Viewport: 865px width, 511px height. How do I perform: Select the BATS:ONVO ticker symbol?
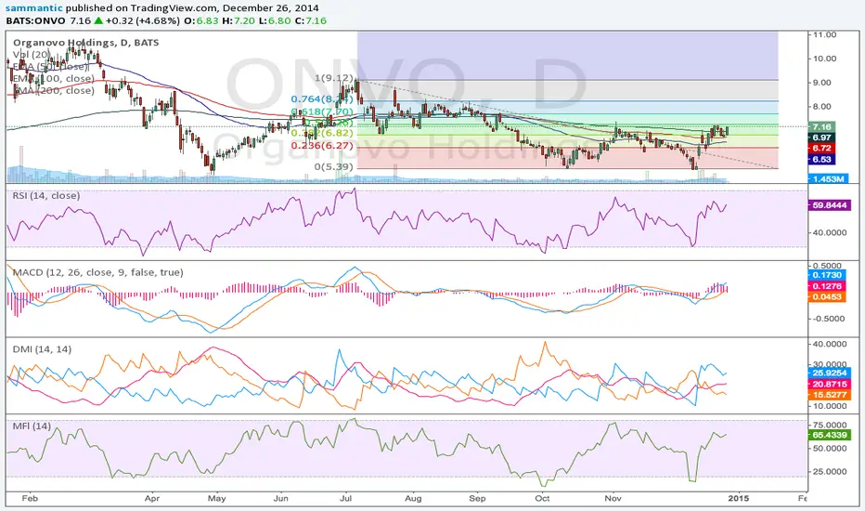(x=36, y=21)
